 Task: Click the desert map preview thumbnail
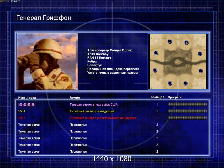click(x=178, y=61)
